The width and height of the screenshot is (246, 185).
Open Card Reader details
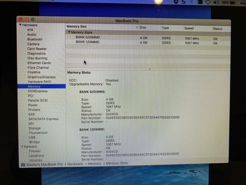tap(37, 49)
